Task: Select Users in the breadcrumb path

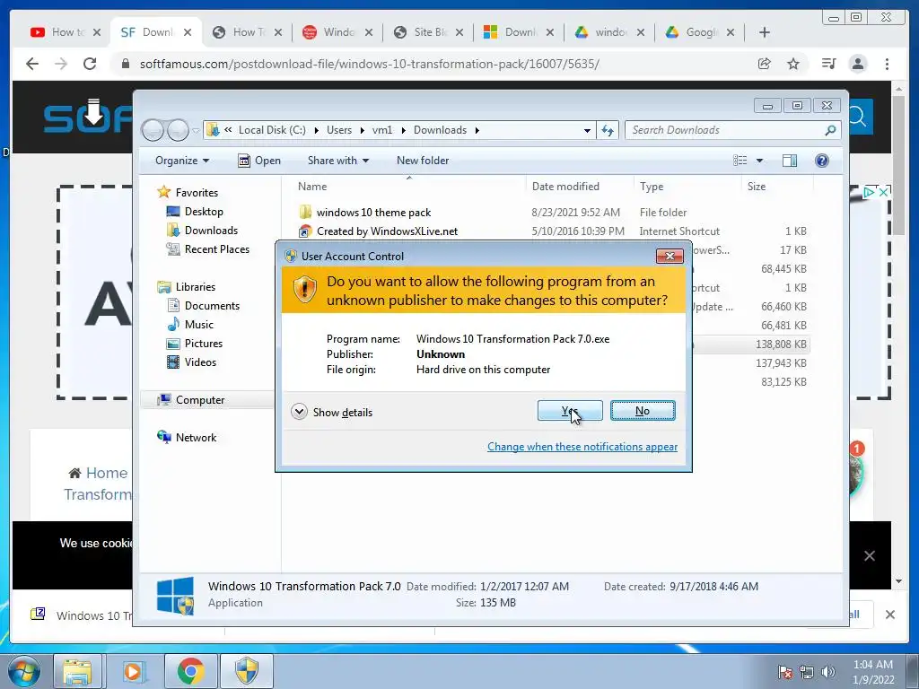Action: coord(339,130)
